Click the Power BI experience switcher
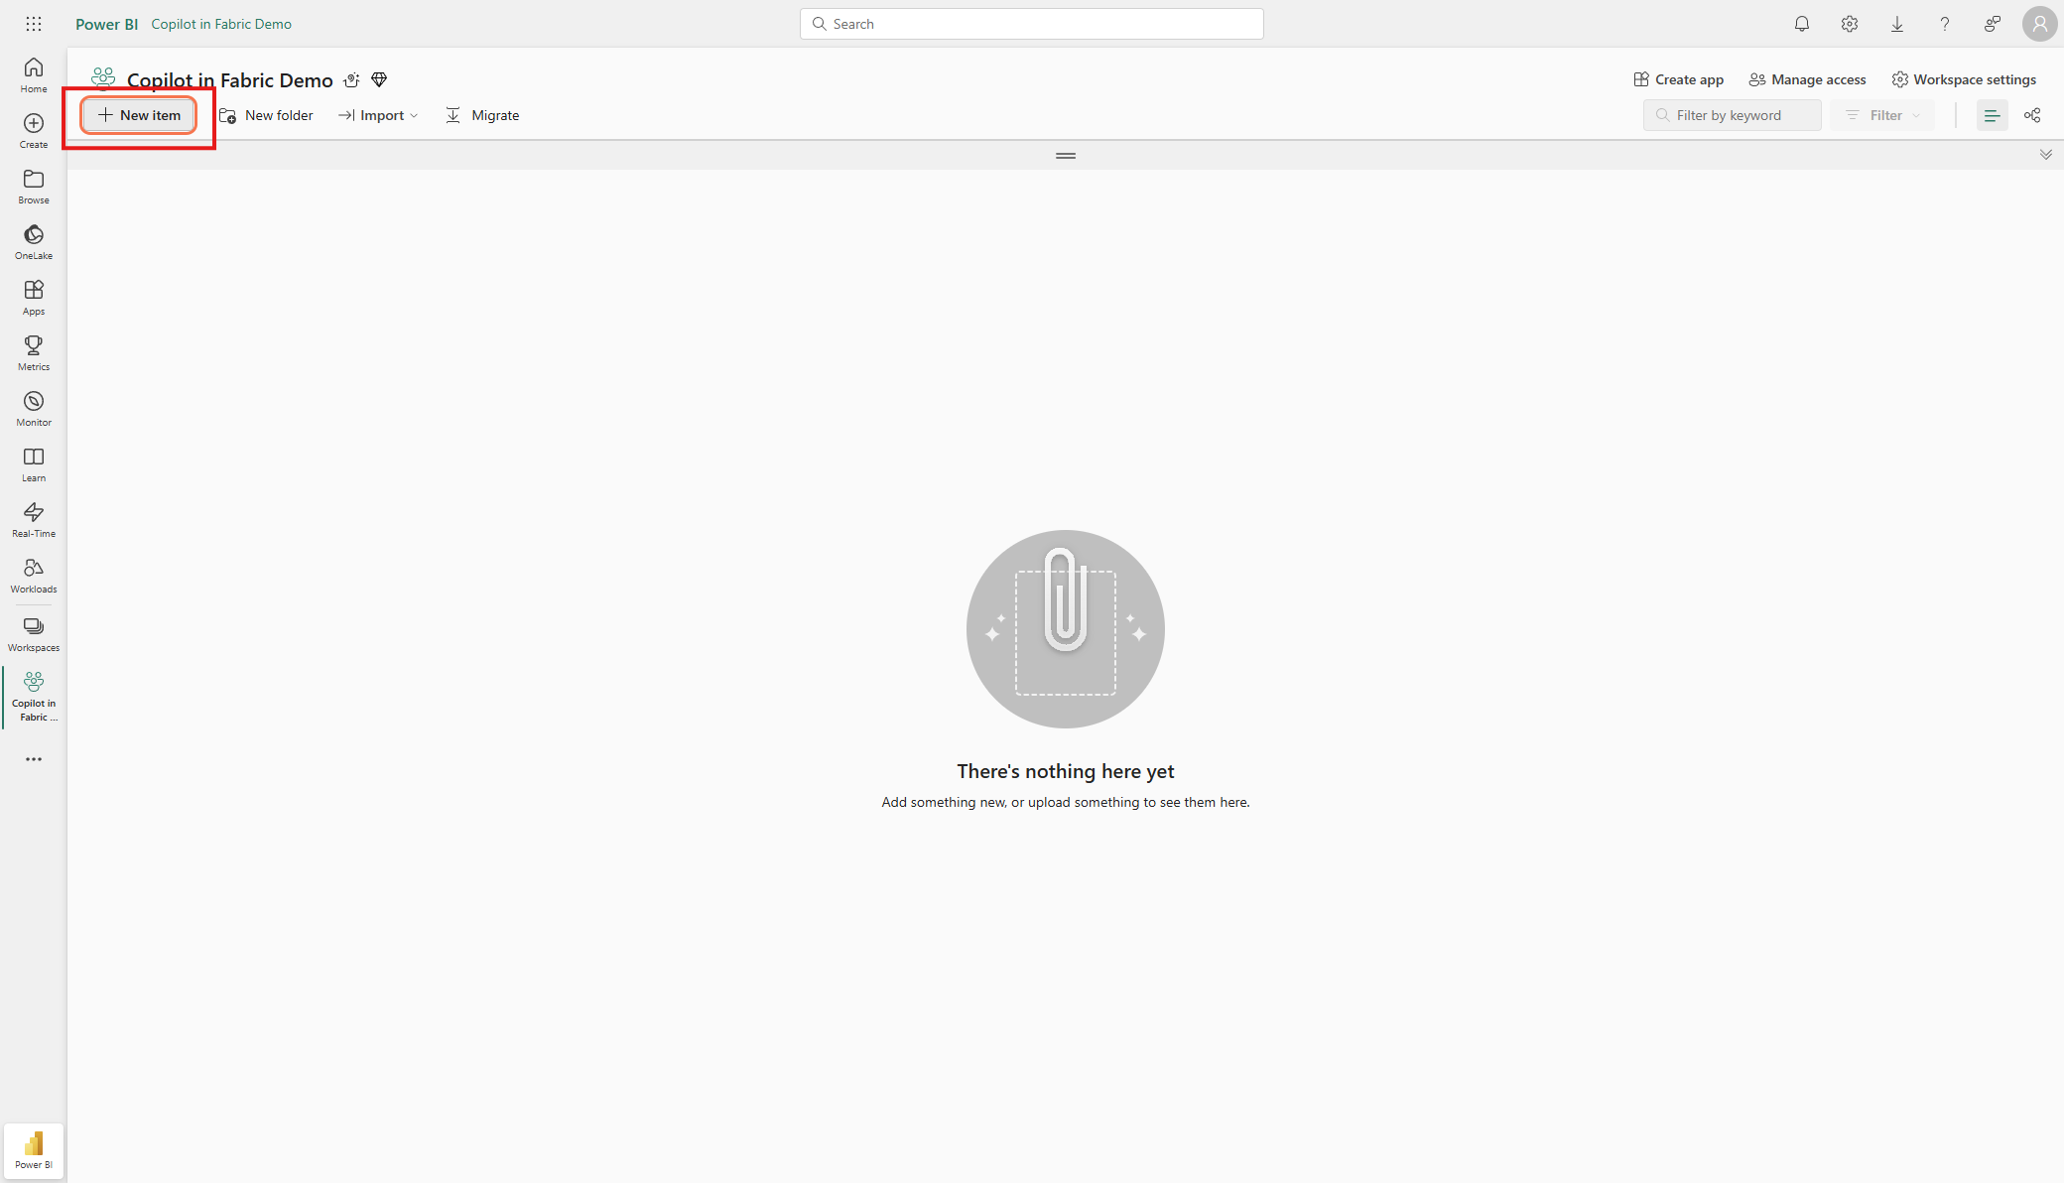This screenshot has height=1183, width=2064. (x=34, y=1150)
